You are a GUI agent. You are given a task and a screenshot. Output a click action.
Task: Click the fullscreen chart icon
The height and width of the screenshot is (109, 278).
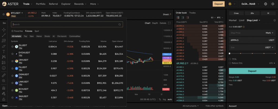click(169, 23)
